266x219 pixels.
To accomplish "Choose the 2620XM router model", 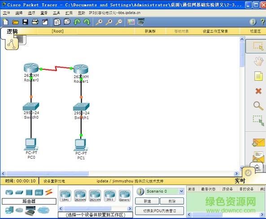I will click(x=80, y=196).
